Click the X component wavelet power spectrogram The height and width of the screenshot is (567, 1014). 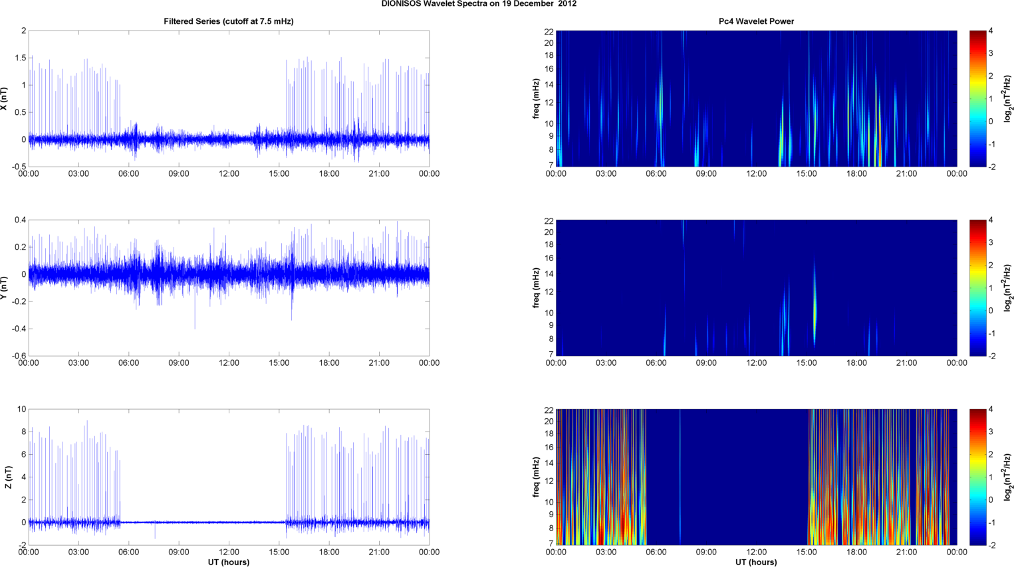tap(756, 98)
